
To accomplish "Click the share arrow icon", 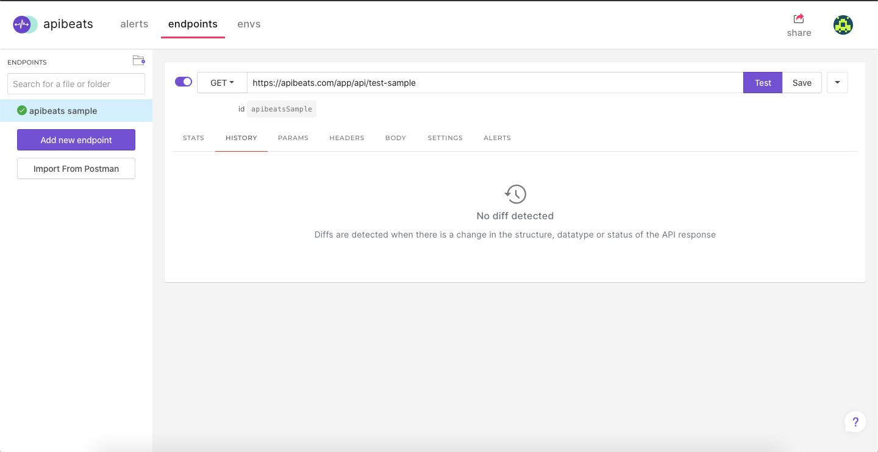I will [799, 18].
